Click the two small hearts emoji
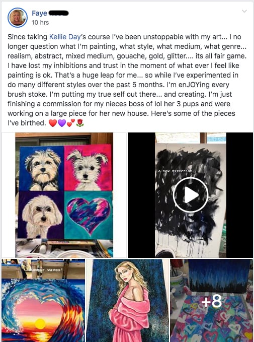Viewport: 254px width, 342px height. click(71, 123)
